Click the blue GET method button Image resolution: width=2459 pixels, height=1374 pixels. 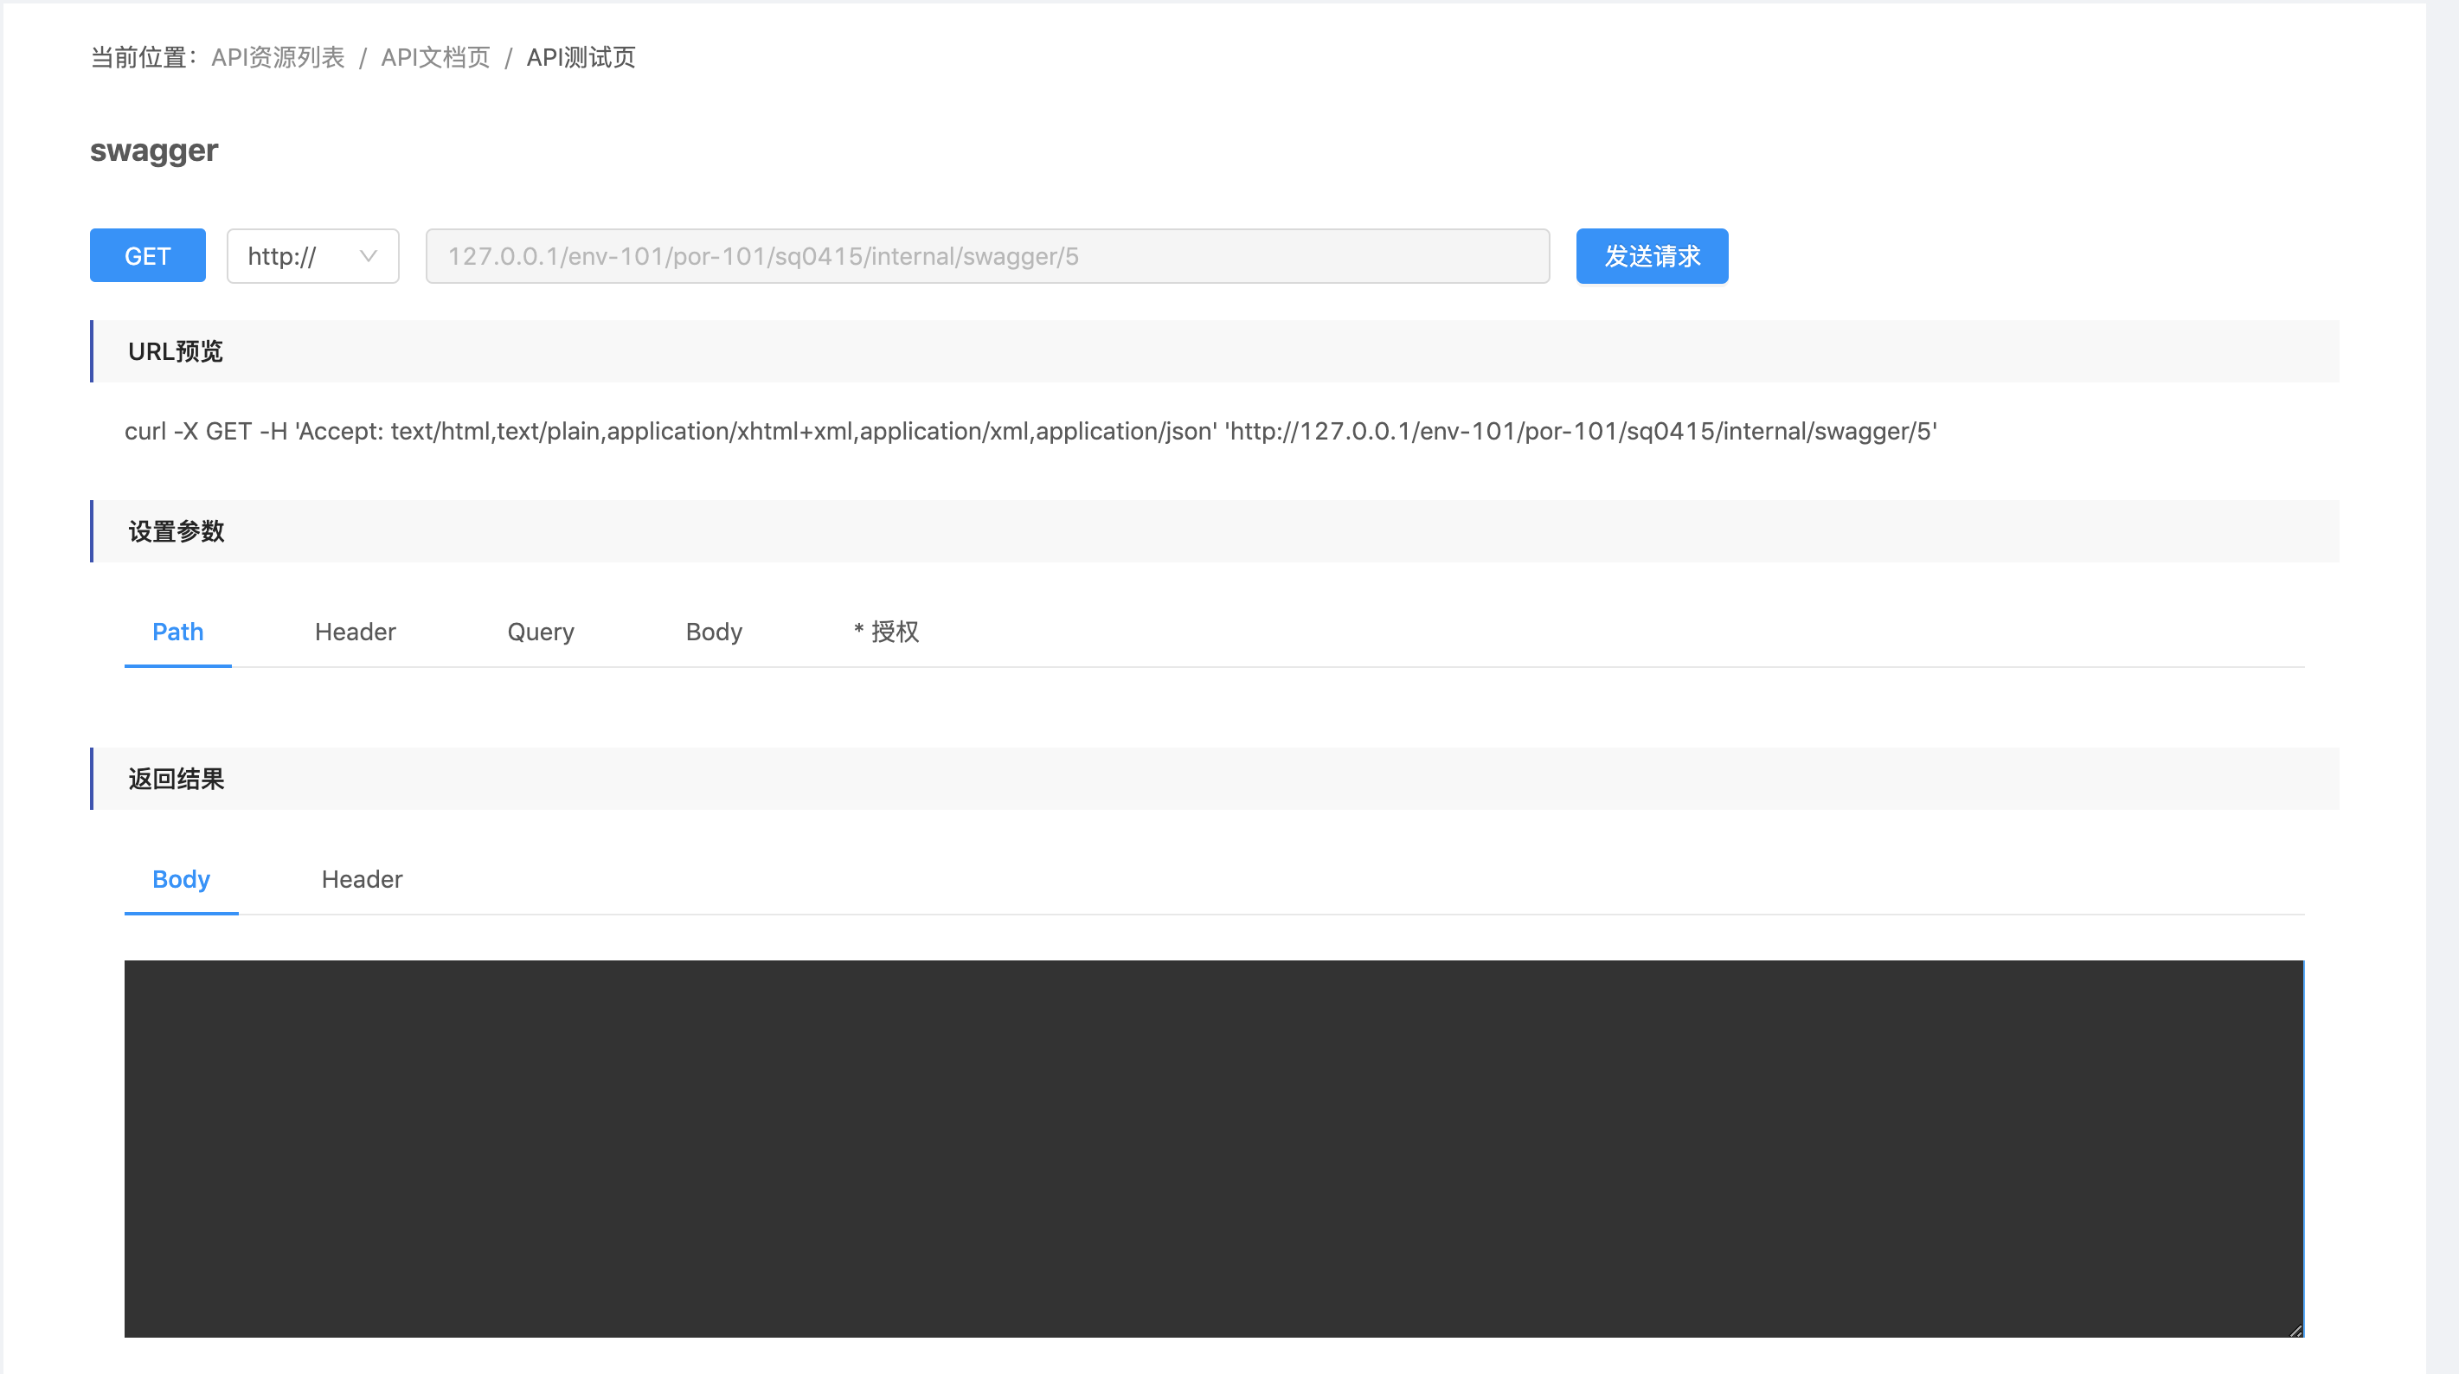[147, 256]
